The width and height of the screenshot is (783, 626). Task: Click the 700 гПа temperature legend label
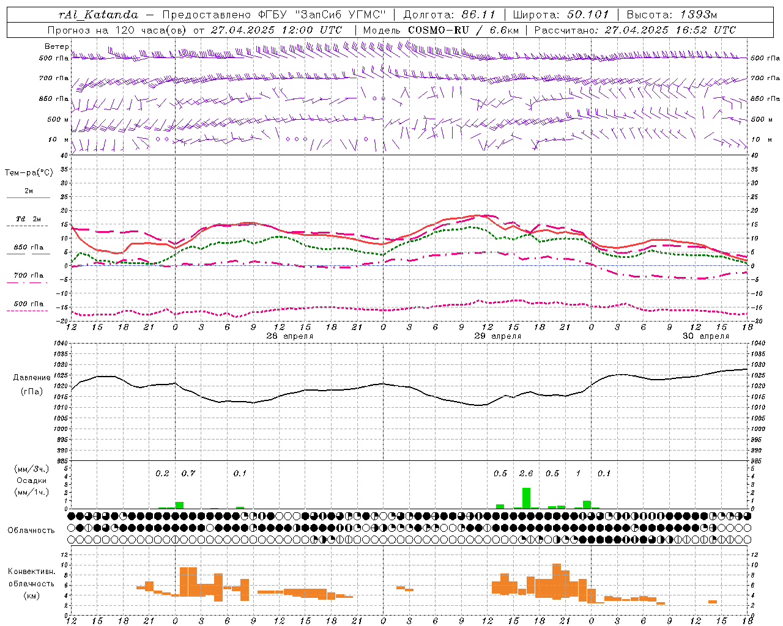(x=28, y=276)
